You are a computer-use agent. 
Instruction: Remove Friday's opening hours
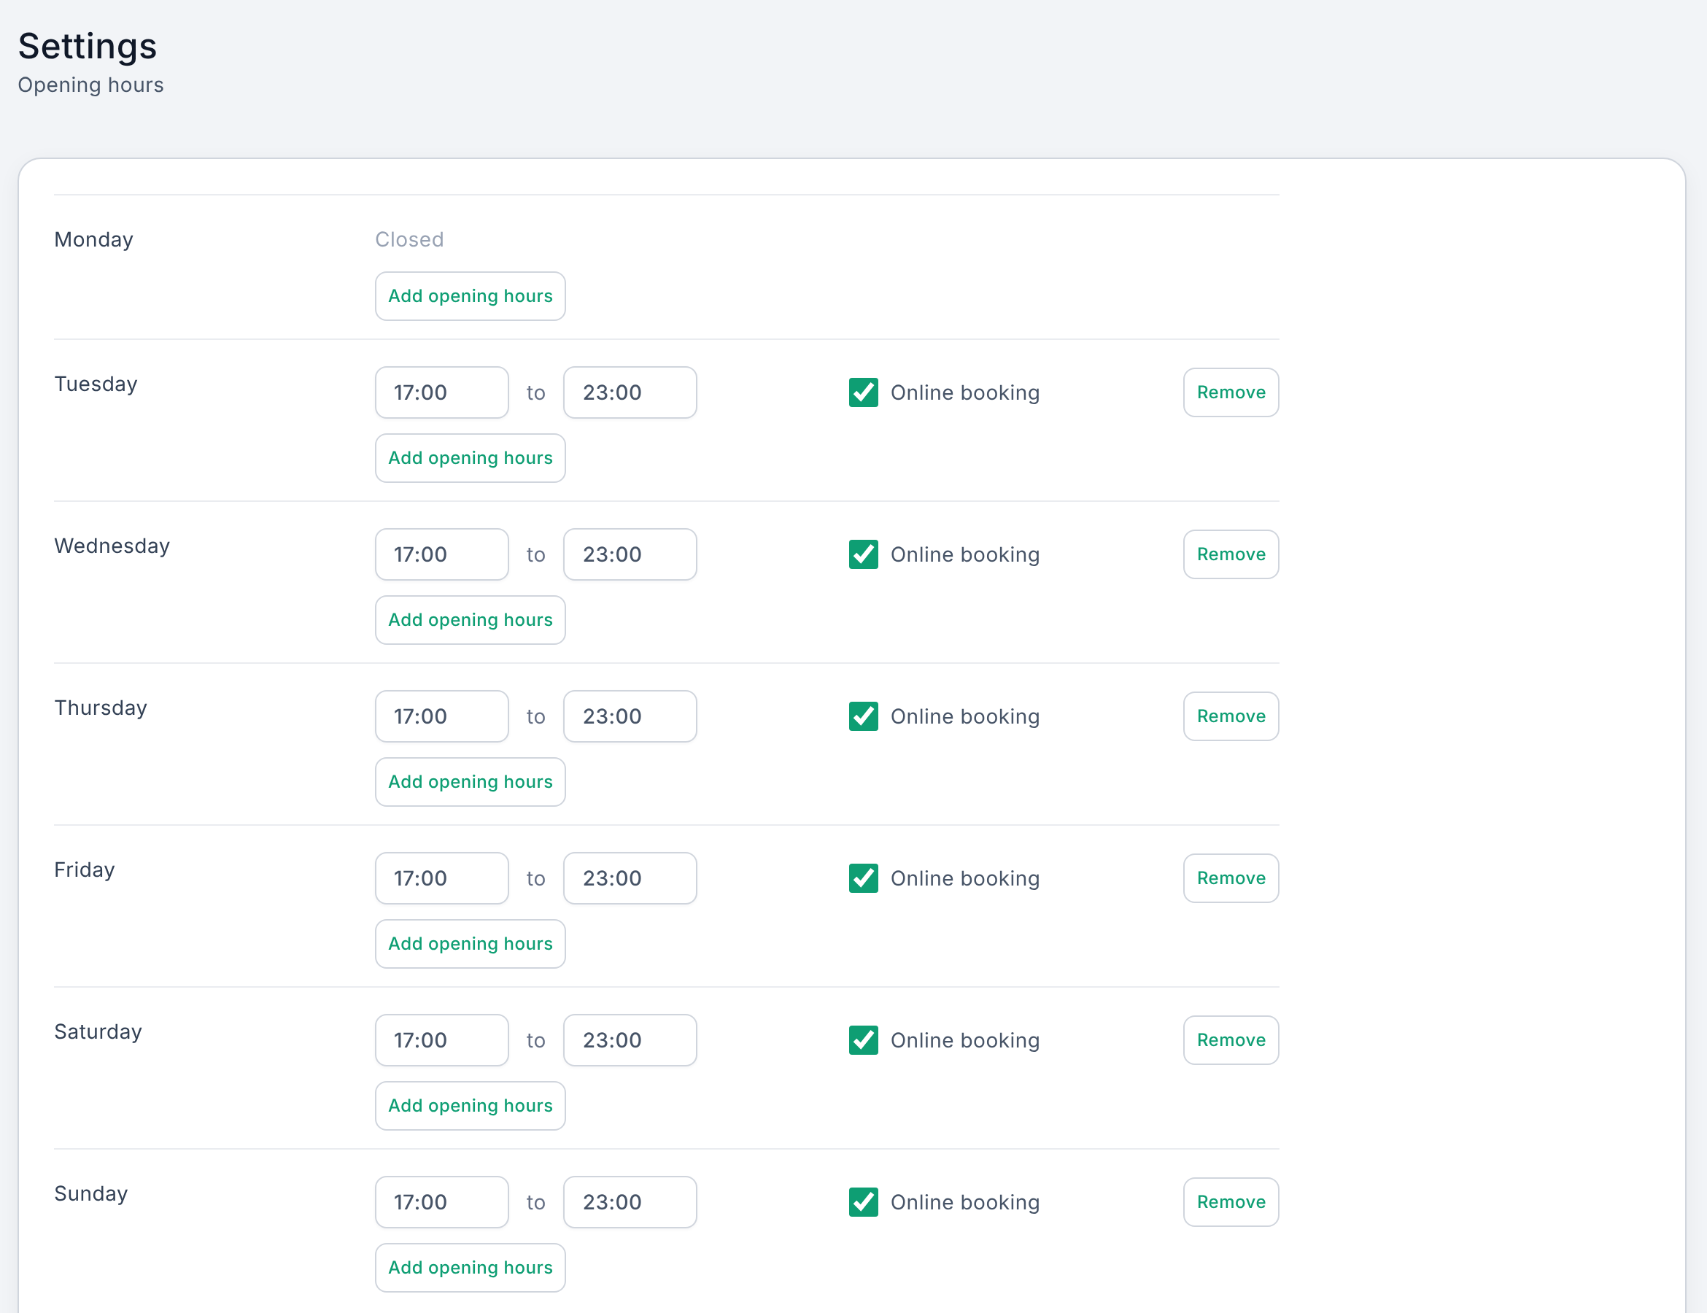click(1230, 878)
